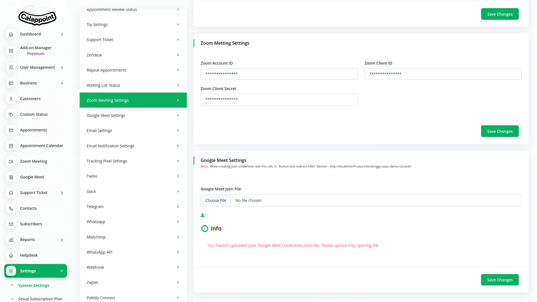Open System Settings submenu link
The image size is (537, 302).
click(x=34, y=286)
